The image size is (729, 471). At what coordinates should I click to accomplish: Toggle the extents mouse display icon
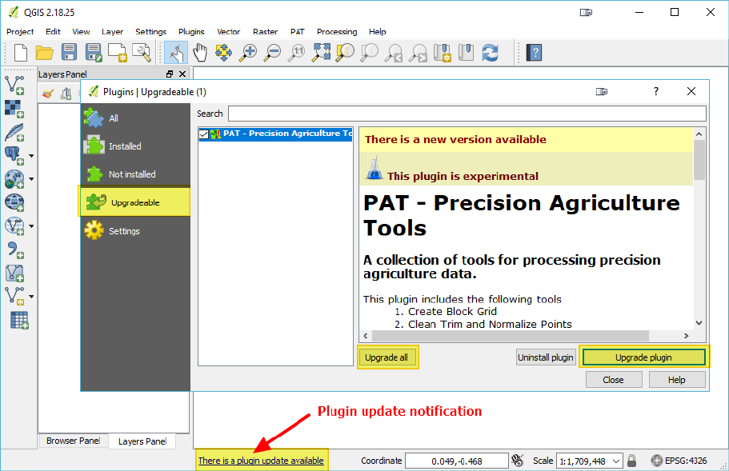(x=517, y=461)
